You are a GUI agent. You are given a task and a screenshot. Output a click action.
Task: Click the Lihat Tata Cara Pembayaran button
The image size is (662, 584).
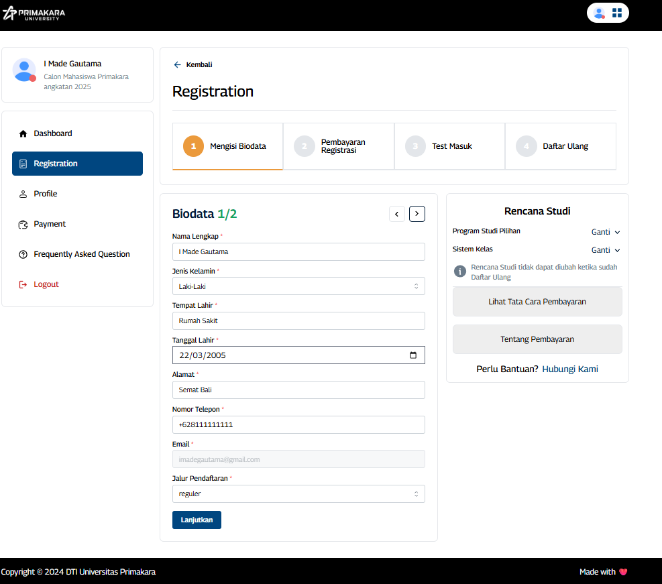(537, 302)
